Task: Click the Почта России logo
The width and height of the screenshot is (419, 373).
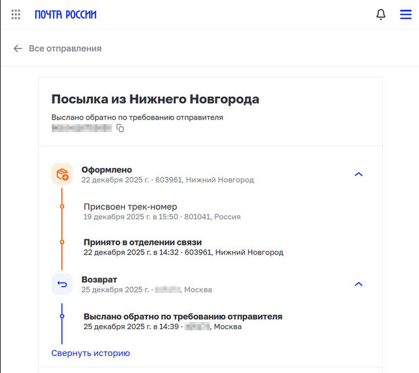Action: (65, 14)
